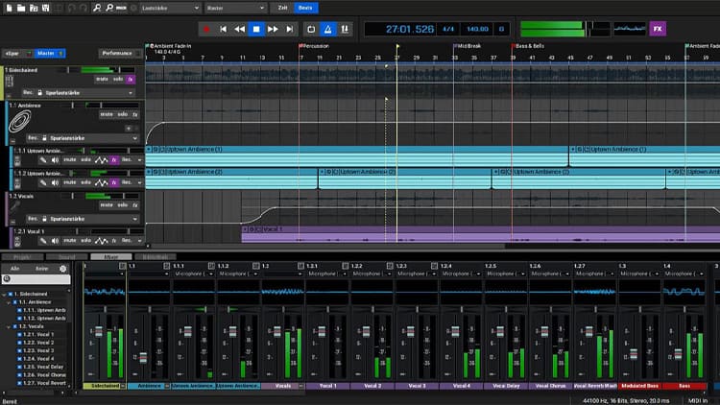Viewport: 720px width, 405px height.
Task: Click the record button in transport
Action: pos(206,29)
